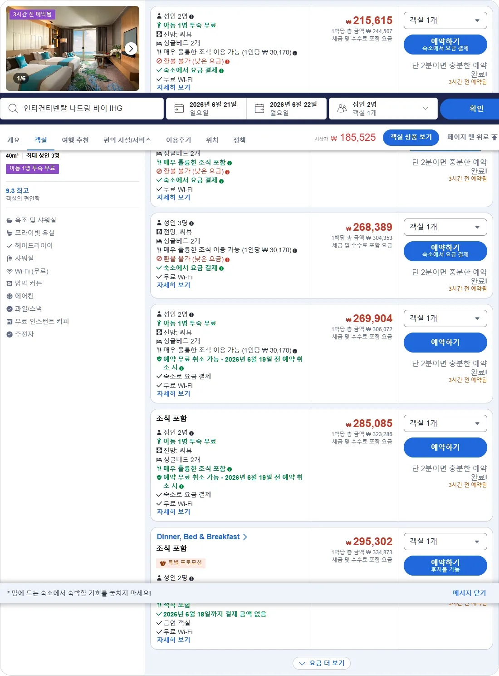Click 환불 불가 info icon in ₩268,389 offer
The height and width of the screenshot is (676, 499).
pyautogui.click(x=227, y=260)
